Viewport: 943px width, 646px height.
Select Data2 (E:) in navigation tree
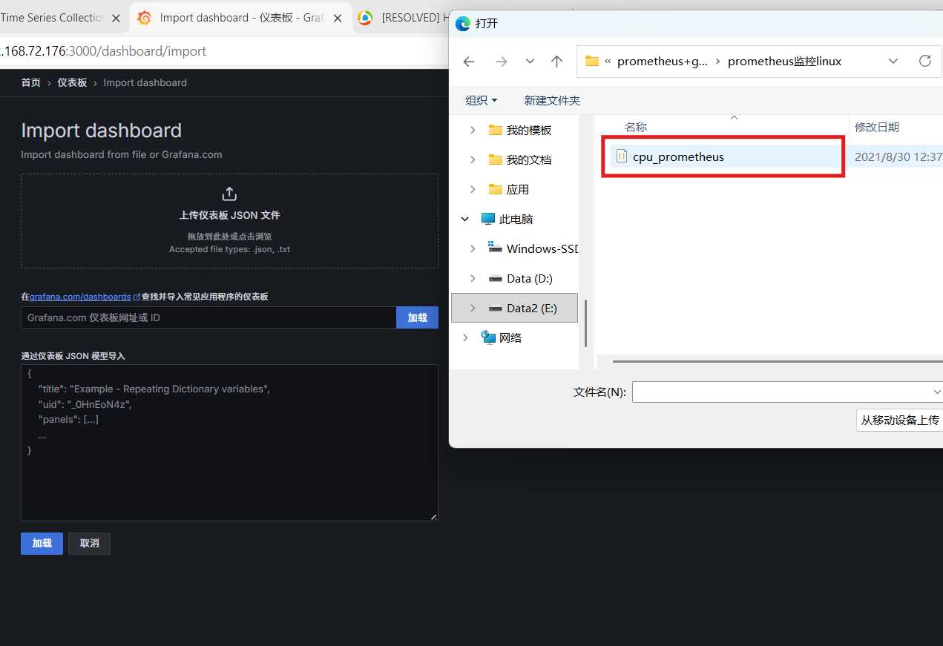pos(514,308)
